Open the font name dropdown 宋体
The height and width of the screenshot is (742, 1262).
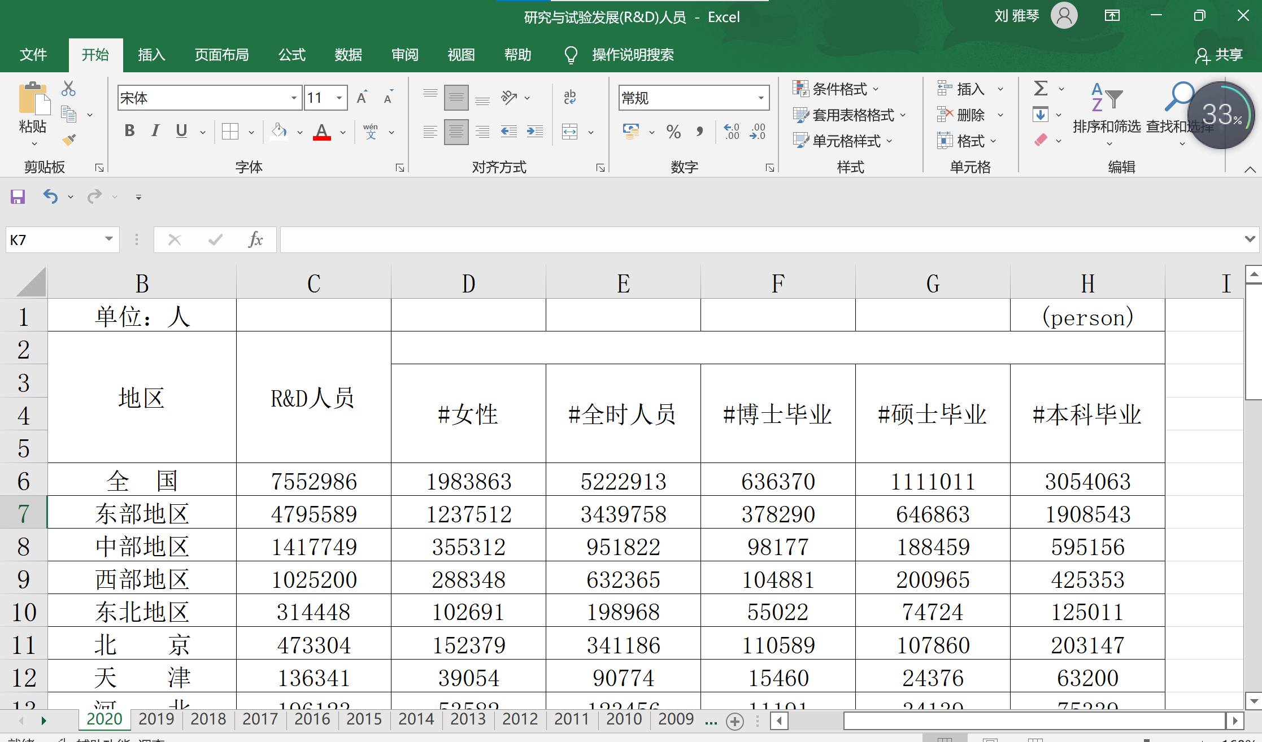click(294, 98)
